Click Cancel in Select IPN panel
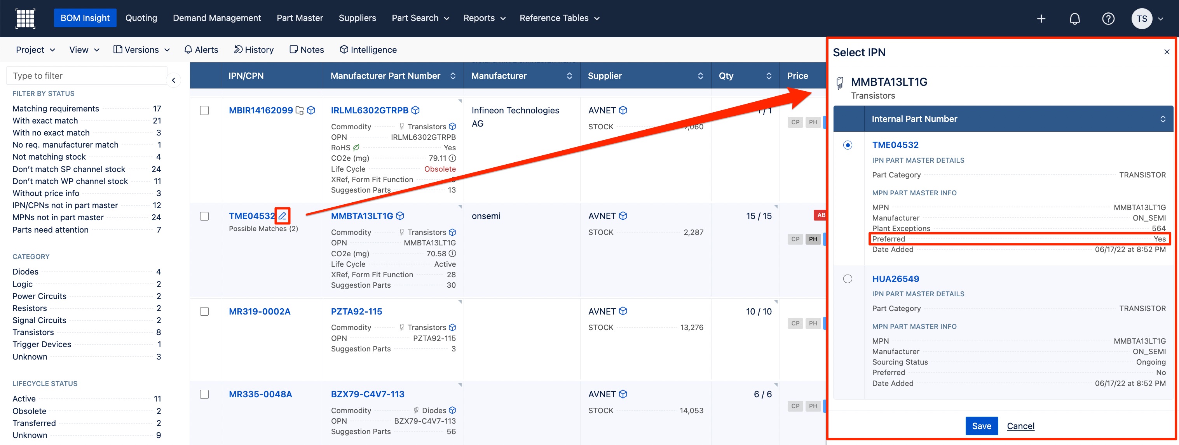This screenshot has width=1179, height=445. coord(1020,426)
